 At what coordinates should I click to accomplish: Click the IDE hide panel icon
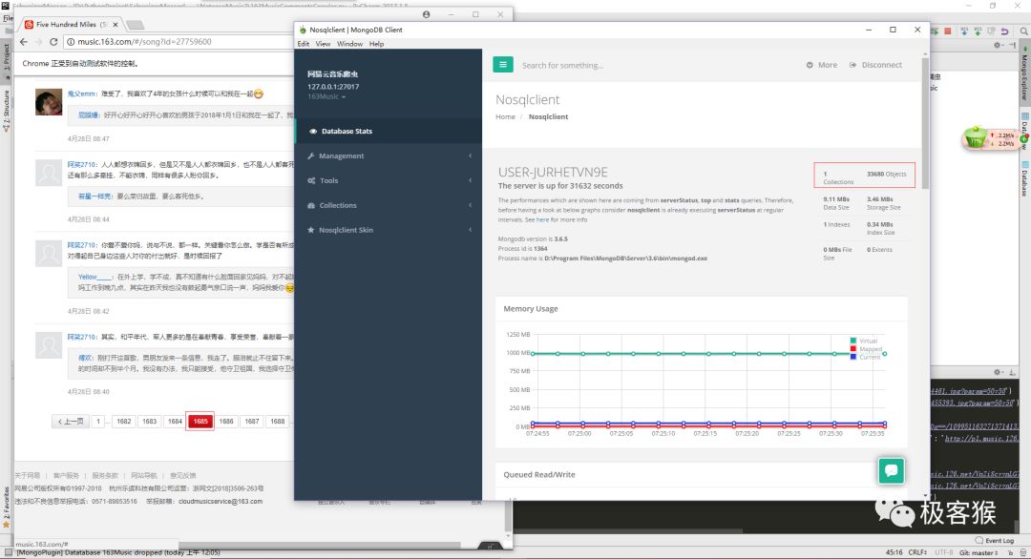point(1011,46)
